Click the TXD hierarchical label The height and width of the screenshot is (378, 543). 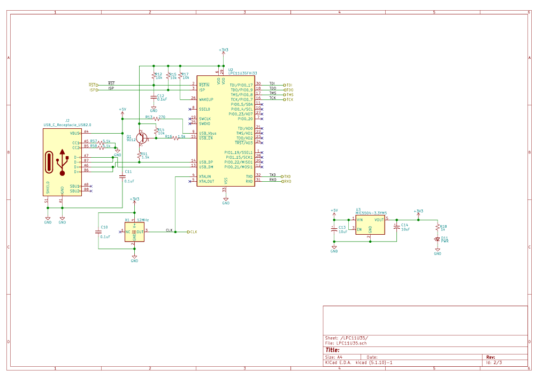coord(287,176)
